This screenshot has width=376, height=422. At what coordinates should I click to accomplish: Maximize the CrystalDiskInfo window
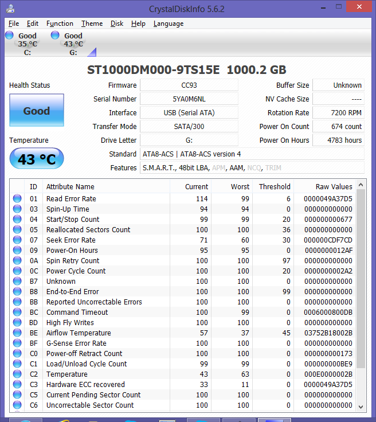click(339, 7)
